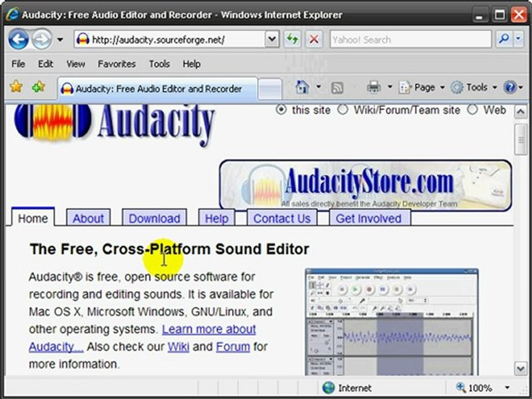532x399 pixels.
Task: Expand the zoom level dropdown arrow
Action: 507,387
